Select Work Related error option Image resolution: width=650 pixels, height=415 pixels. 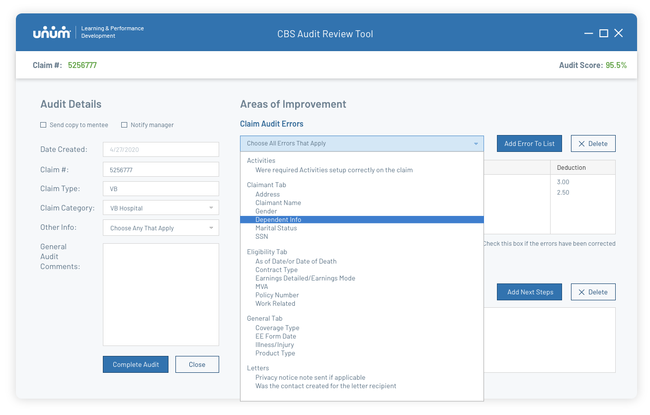click(x=275, y=303)
